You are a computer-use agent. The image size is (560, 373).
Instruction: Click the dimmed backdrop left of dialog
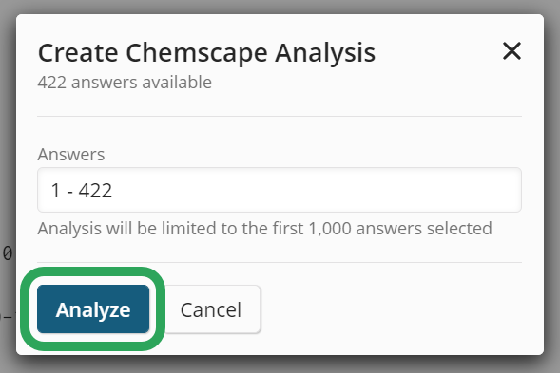pyautogui.click(x=8, y=142)
